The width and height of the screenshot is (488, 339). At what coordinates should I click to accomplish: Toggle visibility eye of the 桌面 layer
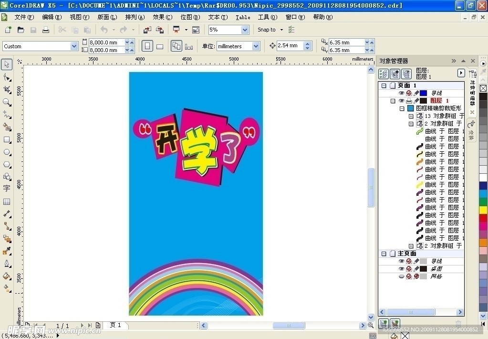pyautogui.click(x=402, y=269)
